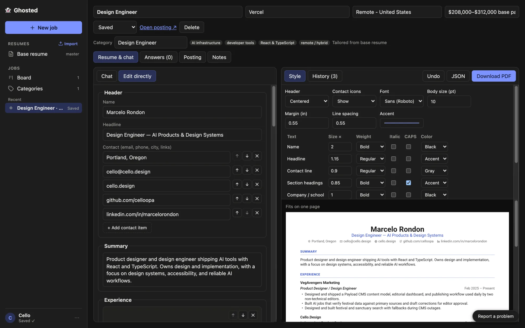The width and height of the screenshot is (525, 328).
Task: Move first Experience entry down
Action: tap(243, 315)
